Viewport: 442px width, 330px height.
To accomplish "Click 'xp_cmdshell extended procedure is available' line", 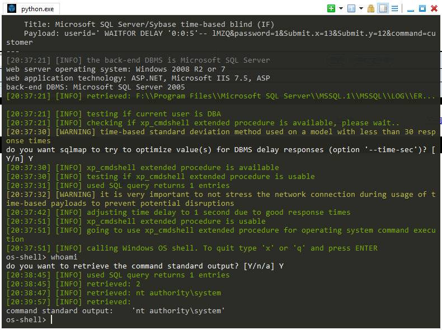I will coord(143,168).
